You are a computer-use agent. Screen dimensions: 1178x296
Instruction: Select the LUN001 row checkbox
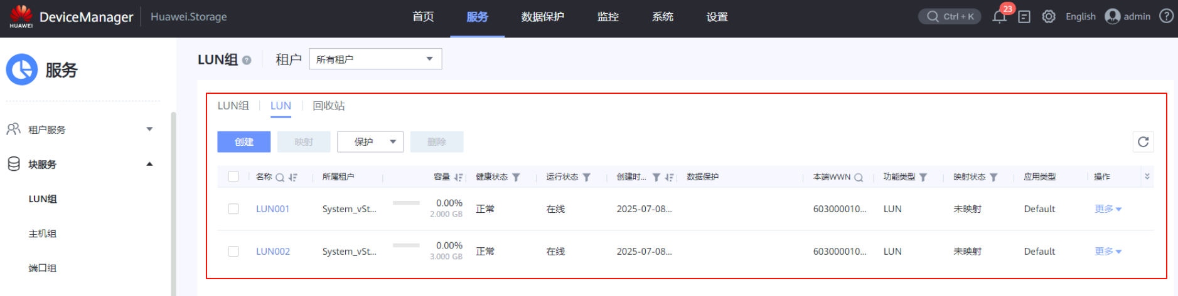click(233, 209)
